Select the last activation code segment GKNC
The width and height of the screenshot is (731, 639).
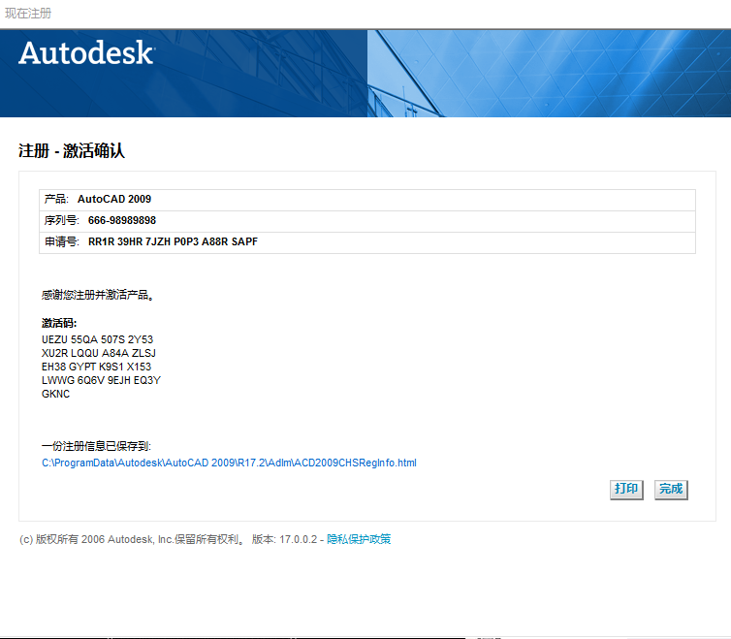(x=56, y=394)
